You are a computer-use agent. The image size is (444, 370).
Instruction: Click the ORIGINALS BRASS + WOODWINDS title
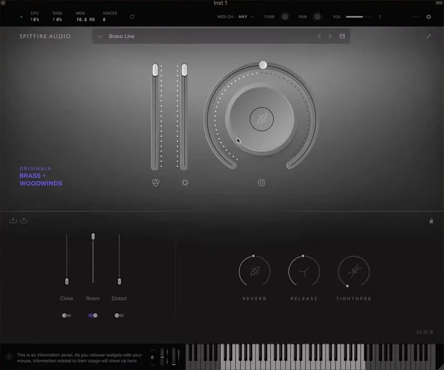(x=41, y=176)
